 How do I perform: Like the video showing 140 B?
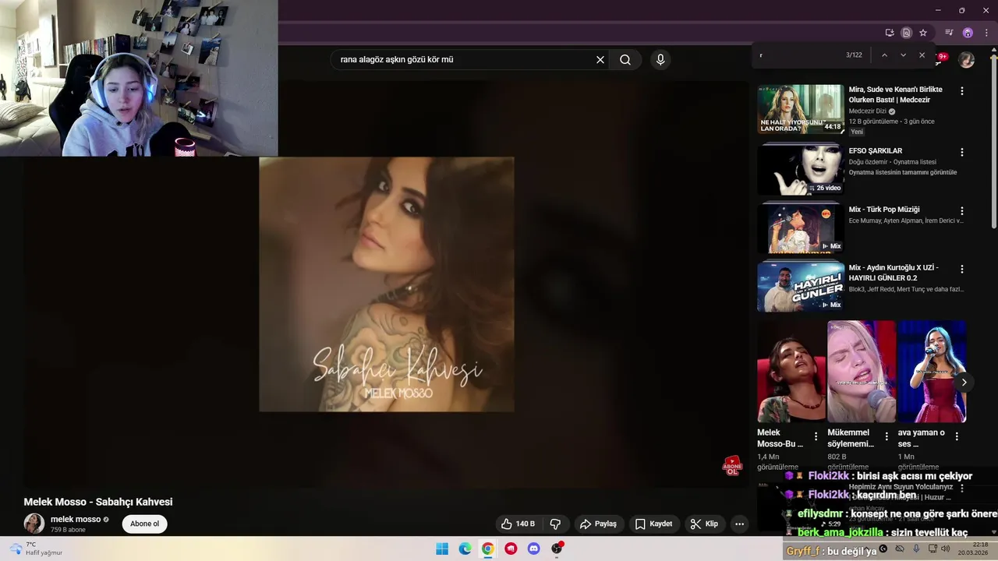pos(518,524)
